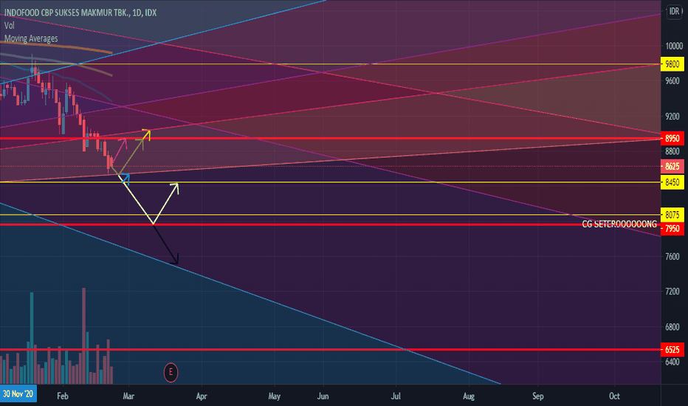Click the Feb label on time axis
688x406 pixels.
(63, 396)
